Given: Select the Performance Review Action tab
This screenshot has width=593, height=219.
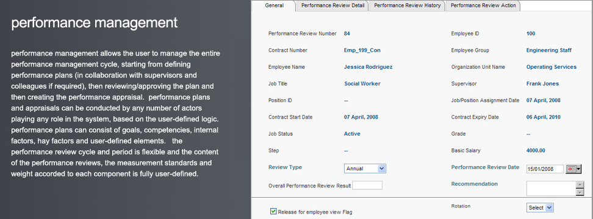Looking at the screenshot, I should 483,5.
